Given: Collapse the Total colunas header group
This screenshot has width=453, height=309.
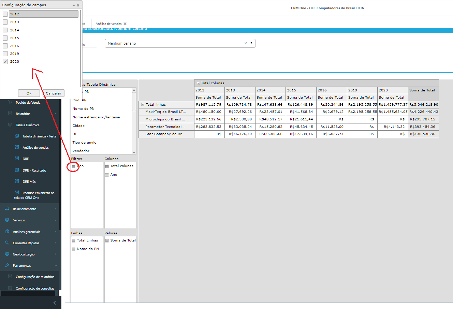Looking at the screenshot, I should click(198, 83).
